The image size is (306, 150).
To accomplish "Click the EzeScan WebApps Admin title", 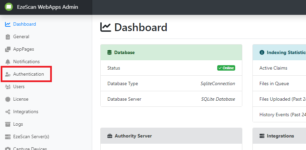I will [47, 7].
